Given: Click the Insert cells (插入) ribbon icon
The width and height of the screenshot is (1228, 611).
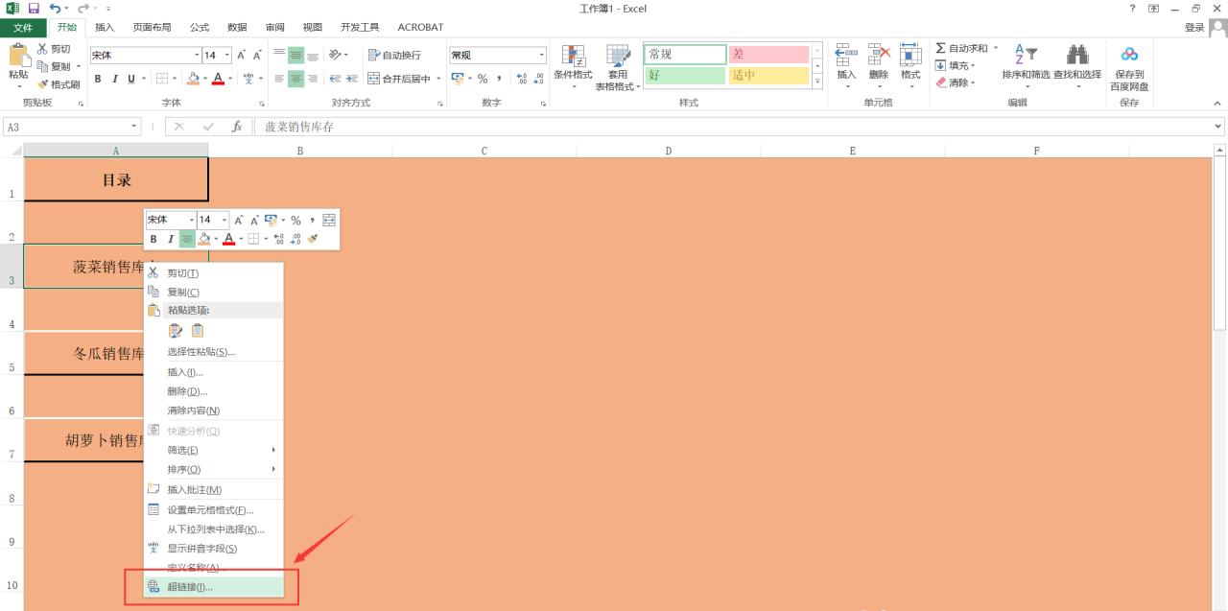Looking at the screenshot, I should point(846,66).
